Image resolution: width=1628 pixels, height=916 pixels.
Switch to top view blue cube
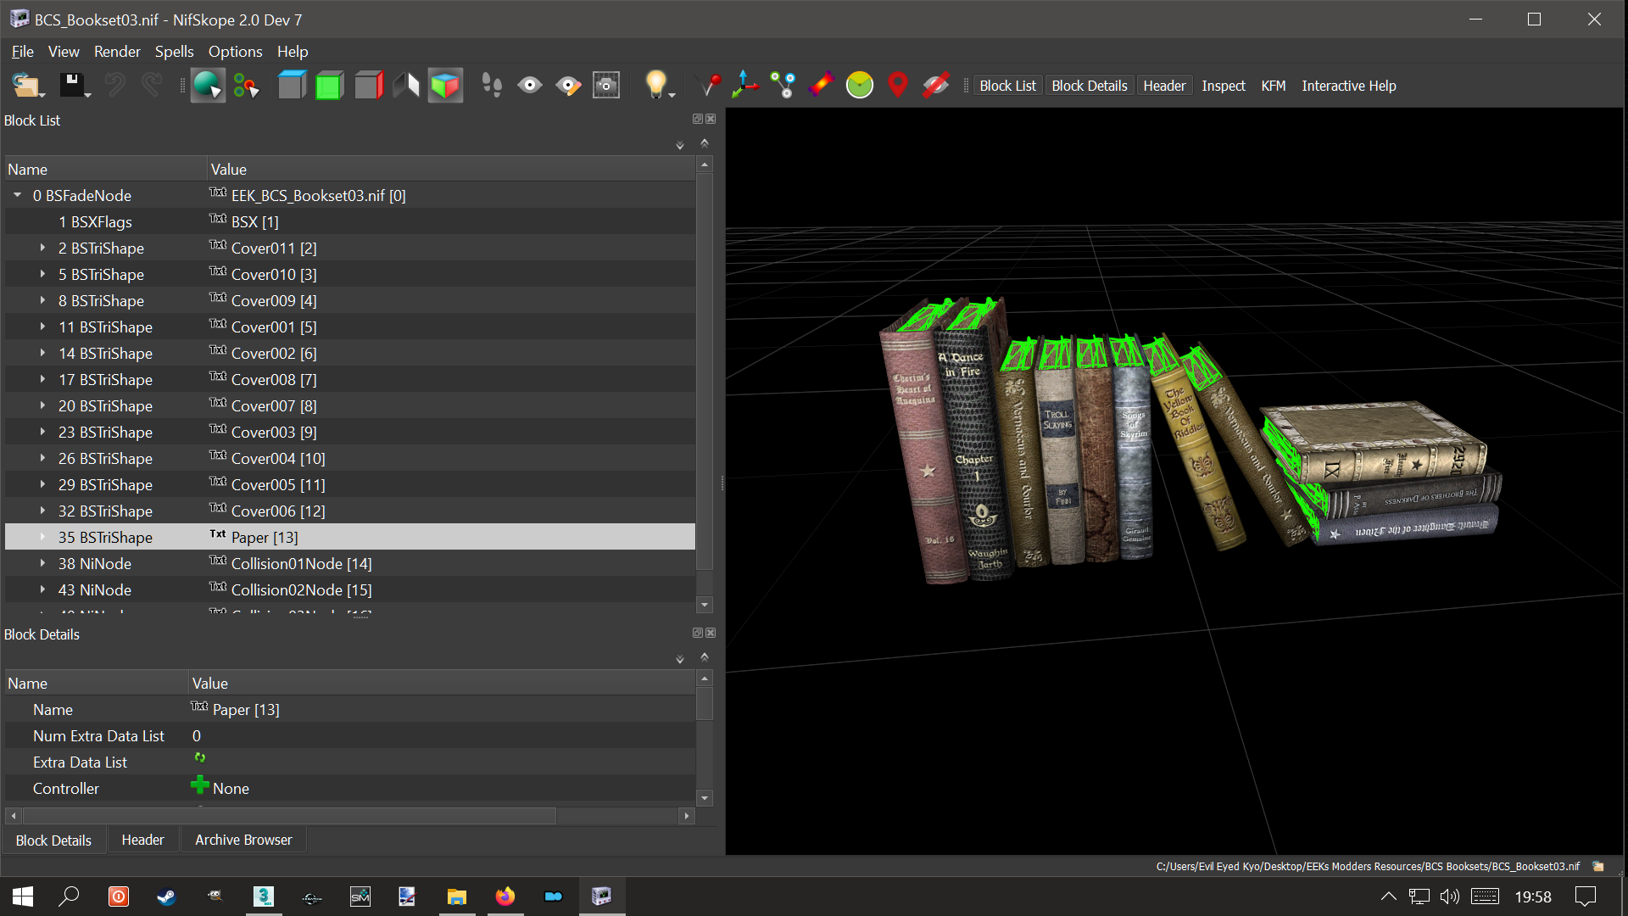(x=292, y=86)
